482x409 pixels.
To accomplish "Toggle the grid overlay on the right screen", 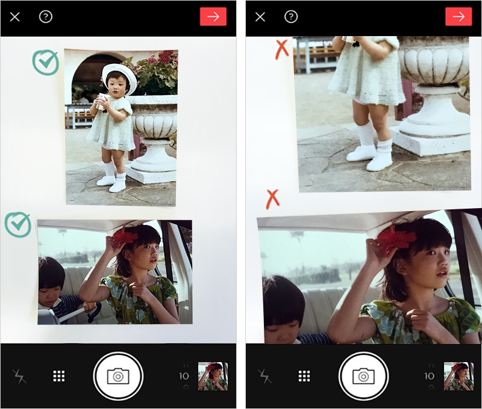I will tap(304, 376).
